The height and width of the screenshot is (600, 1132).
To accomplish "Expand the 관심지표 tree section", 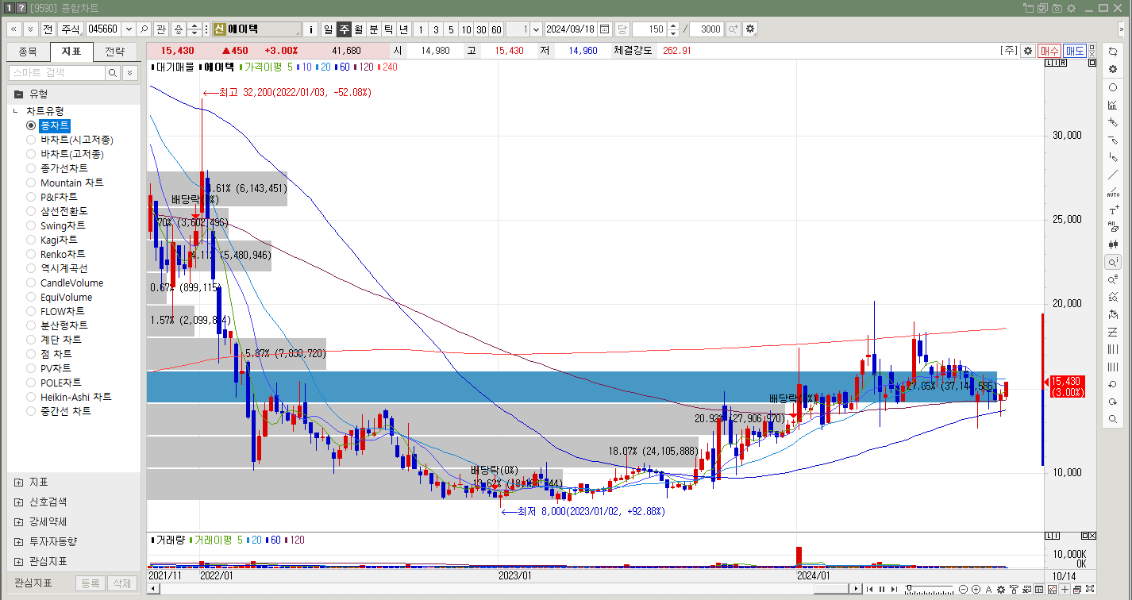I will tap(18, 561).
